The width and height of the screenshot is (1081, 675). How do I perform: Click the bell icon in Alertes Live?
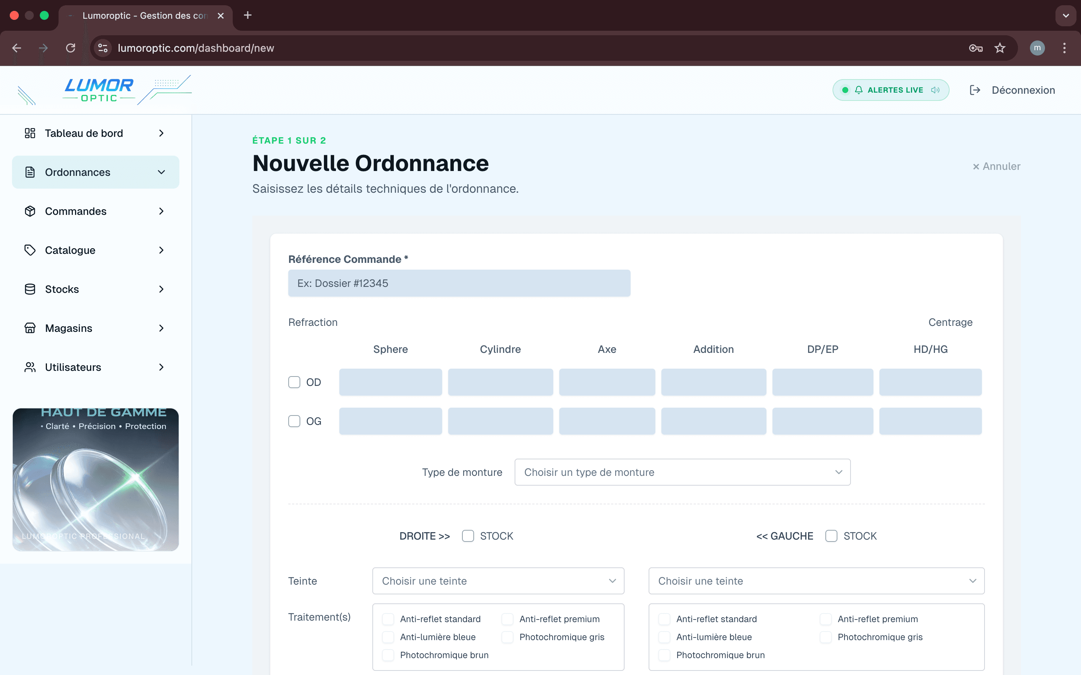858,90
